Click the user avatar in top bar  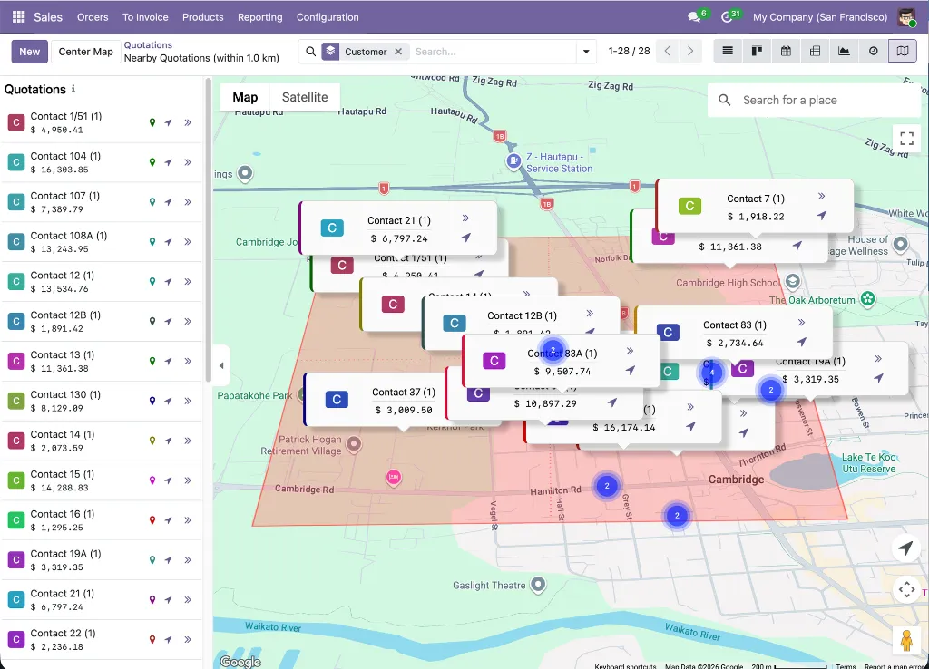pos(906,17)
